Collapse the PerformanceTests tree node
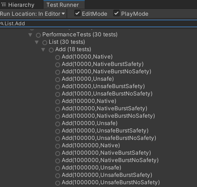This screenshot has width=197, height=187. (31, 35)
